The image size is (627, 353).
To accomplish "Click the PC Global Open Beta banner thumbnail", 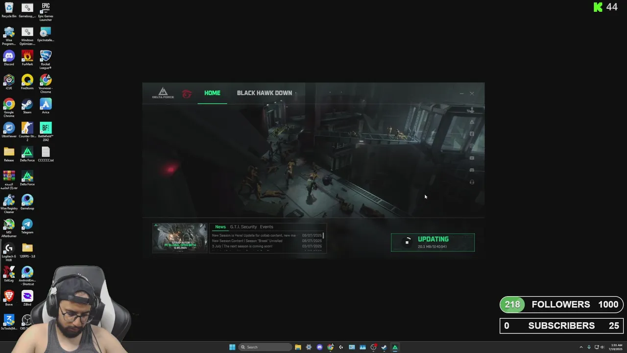I will (x=180, y=238).
